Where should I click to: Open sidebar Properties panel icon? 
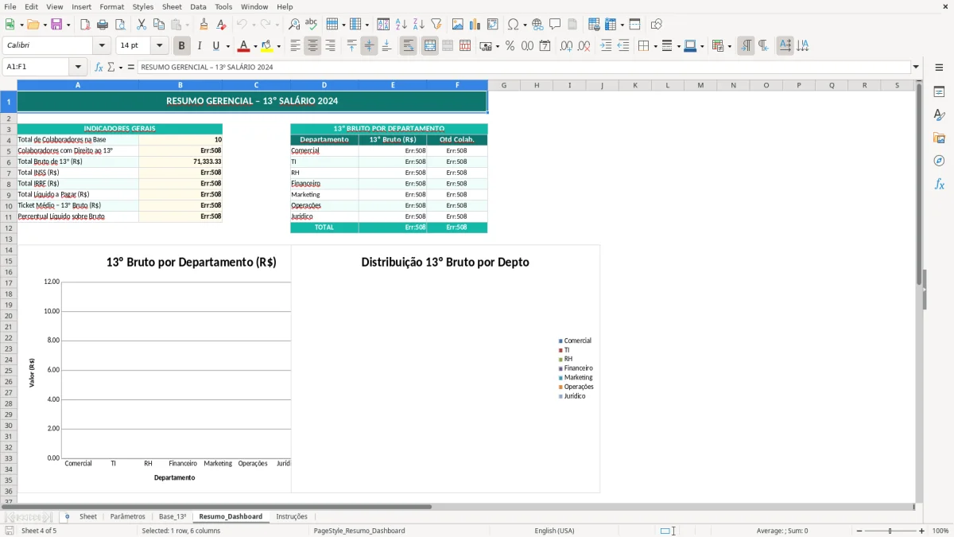939,92
